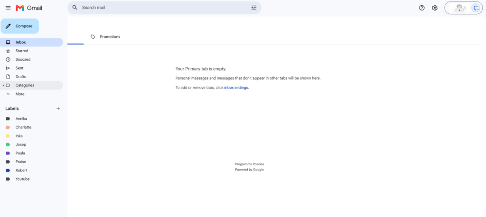
Task: Open the Starred folder
Action: point(31,51)
